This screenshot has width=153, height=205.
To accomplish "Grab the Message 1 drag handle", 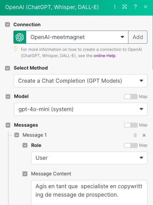I will point(135,135).
